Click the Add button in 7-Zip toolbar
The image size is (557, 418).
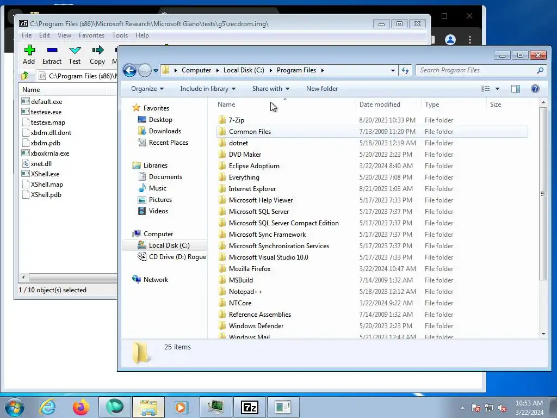29,55
